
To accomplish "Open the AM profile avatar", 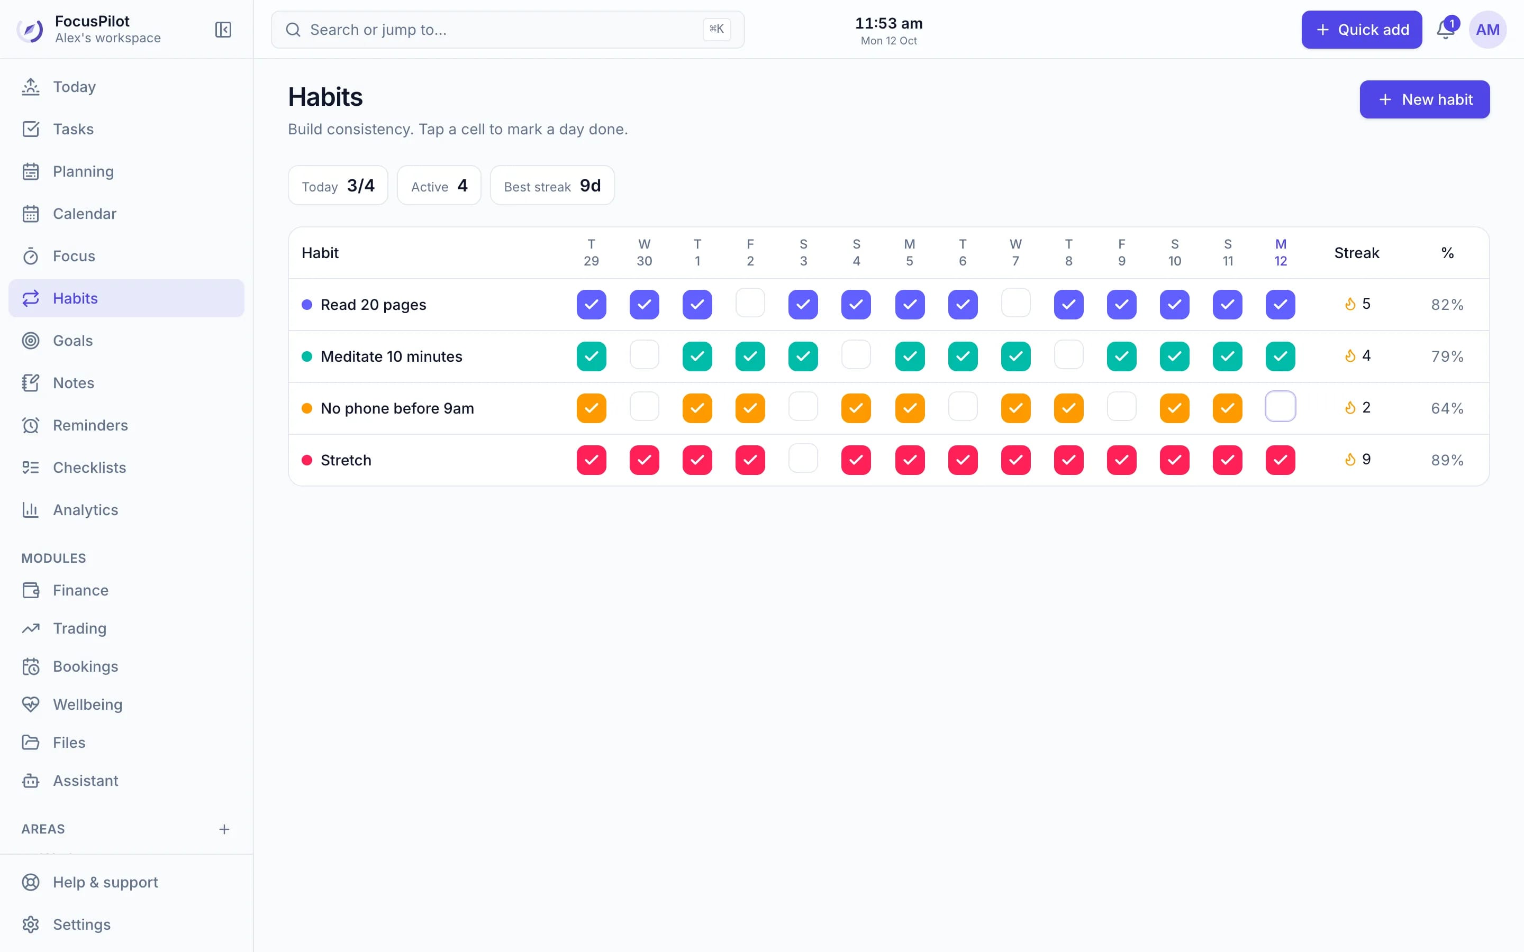I will [x=1487, y=30].
